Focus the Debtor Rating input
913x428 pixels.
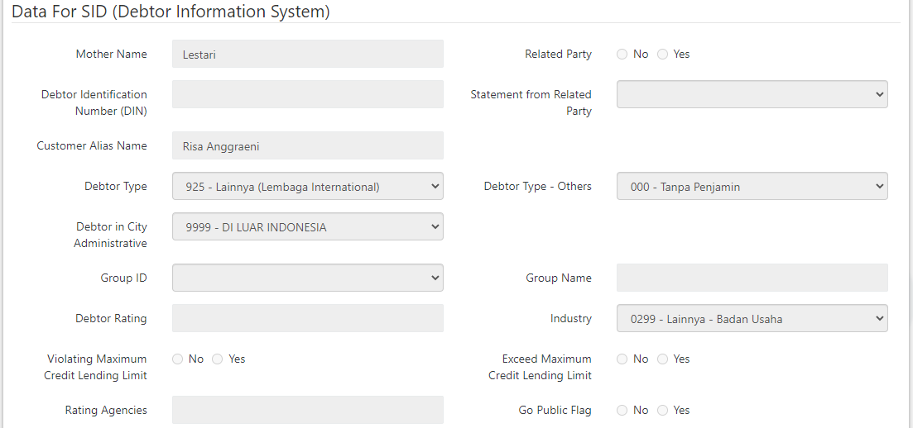[307, 319]
